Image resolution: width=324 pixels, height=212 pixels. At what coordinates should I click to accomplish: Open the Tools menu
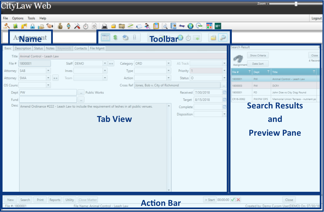click(31, 18)
